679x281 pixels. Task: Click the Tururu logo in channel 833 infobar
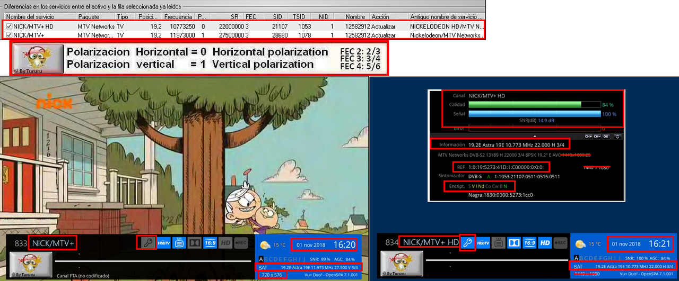[32, 264]
